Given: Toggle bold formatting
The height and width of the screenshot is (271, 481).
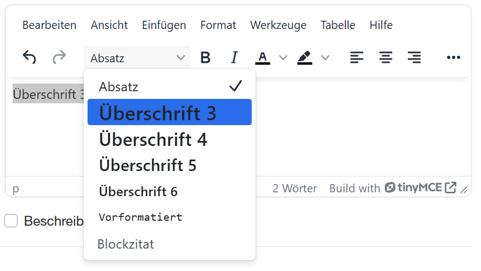Looking at the screenshot, I should tap(205, 57).
